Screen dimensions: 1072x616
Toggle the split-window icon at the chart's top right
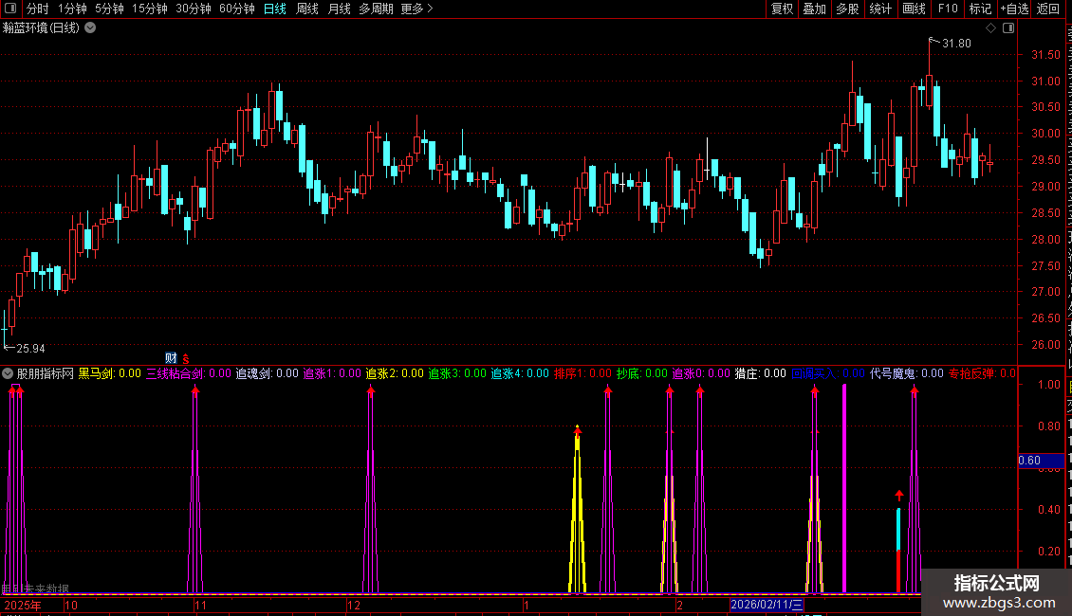(1008, 28)
